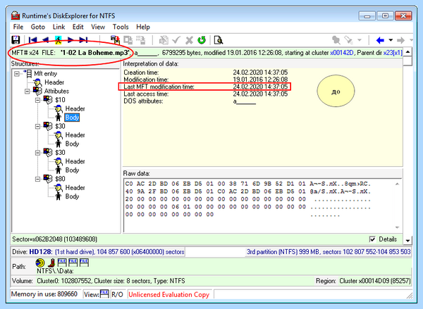
Task: Follow the cluster x00142D link
Action: click(x=341, y=53)
